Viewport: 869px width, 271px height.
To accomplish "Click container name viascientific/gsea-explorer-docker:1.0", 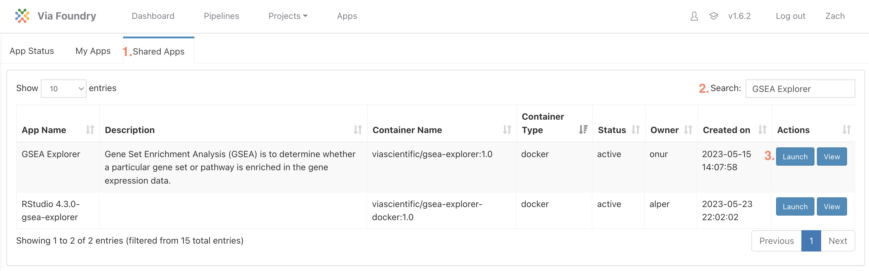I will pyautogui.click(x=427, y=210).
